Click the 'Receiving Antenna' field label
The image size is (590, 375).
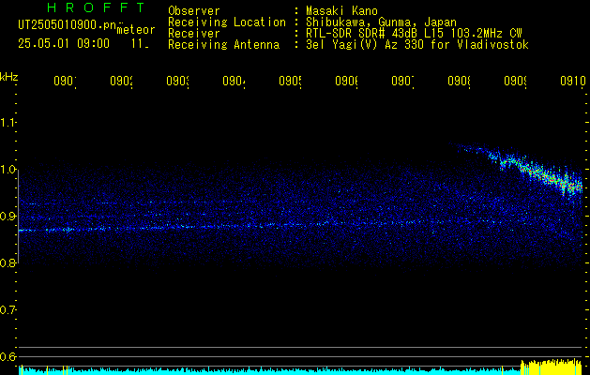tap(223, 45)
